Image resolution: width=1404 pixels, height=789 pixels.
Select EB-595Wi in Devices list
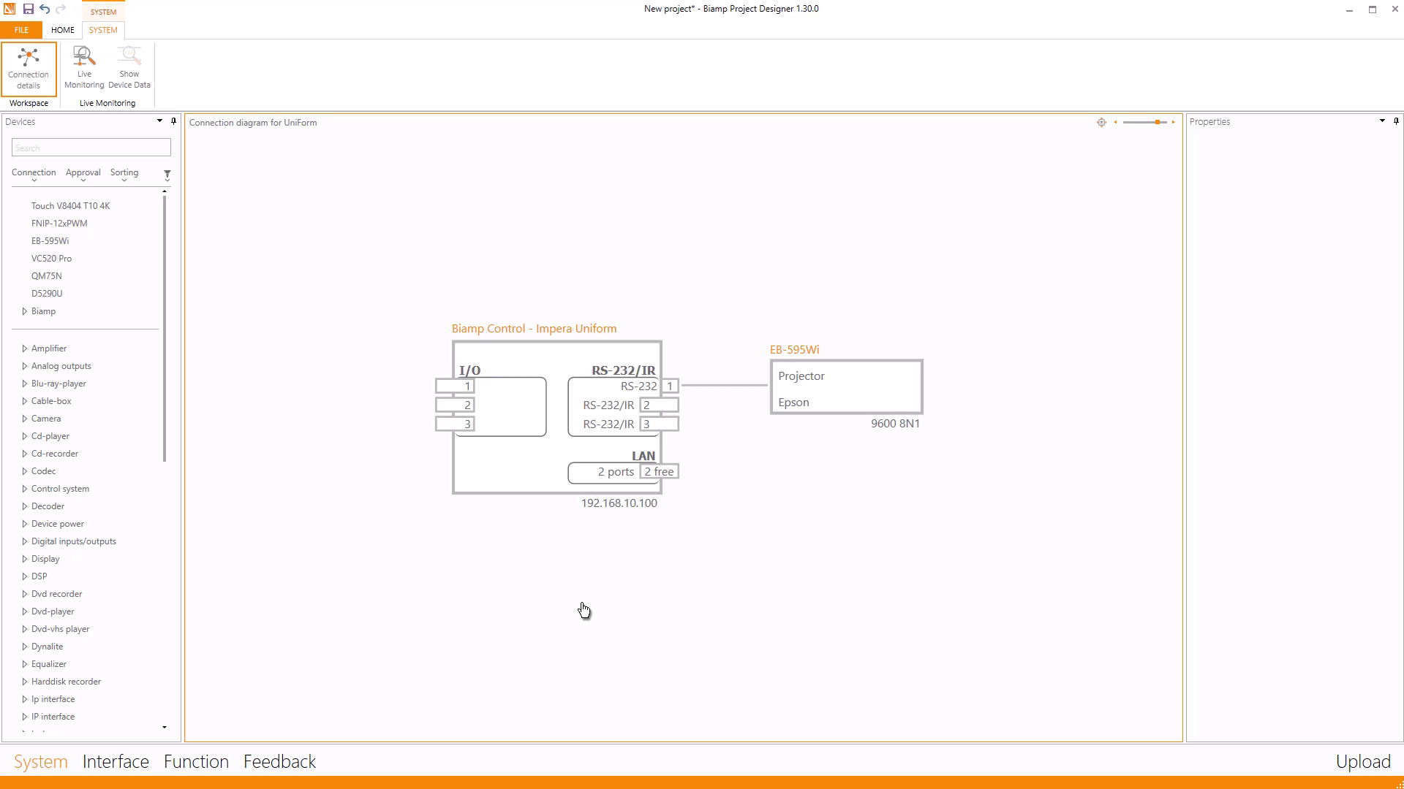click(50, 241)
